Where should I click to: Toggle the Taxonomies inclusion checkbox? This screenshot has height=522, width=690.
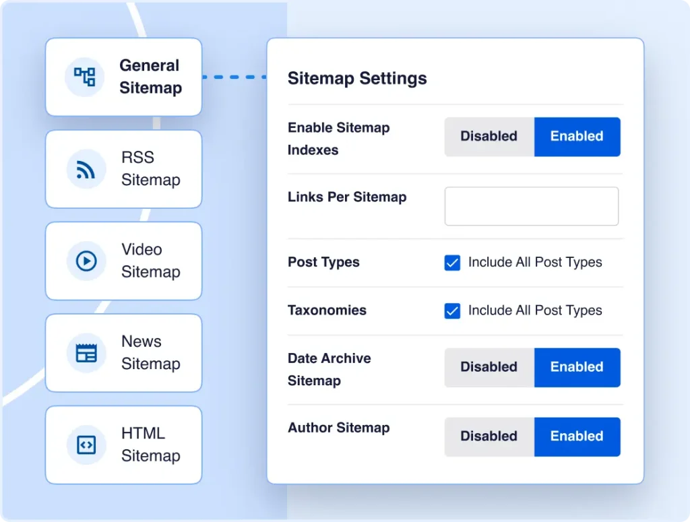451,311
